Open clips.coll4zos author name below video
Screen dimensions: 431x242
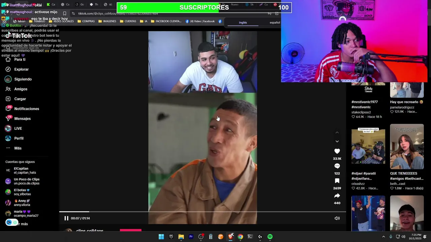tap(90, 231)
